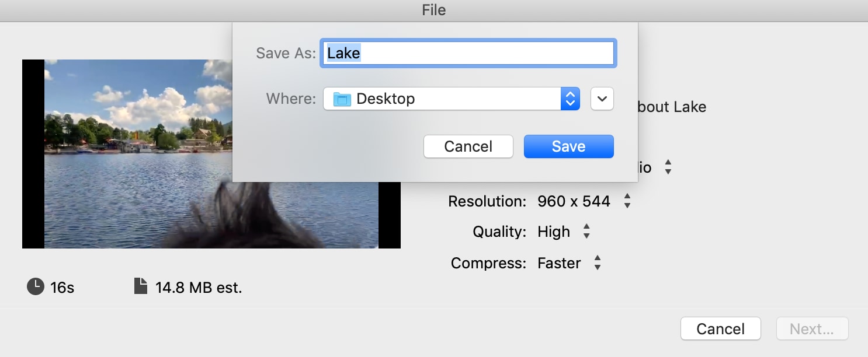The width and height of the screenshot is (868, 357).
Task: Cancel the save sheet
Action: tap(468, 146)
